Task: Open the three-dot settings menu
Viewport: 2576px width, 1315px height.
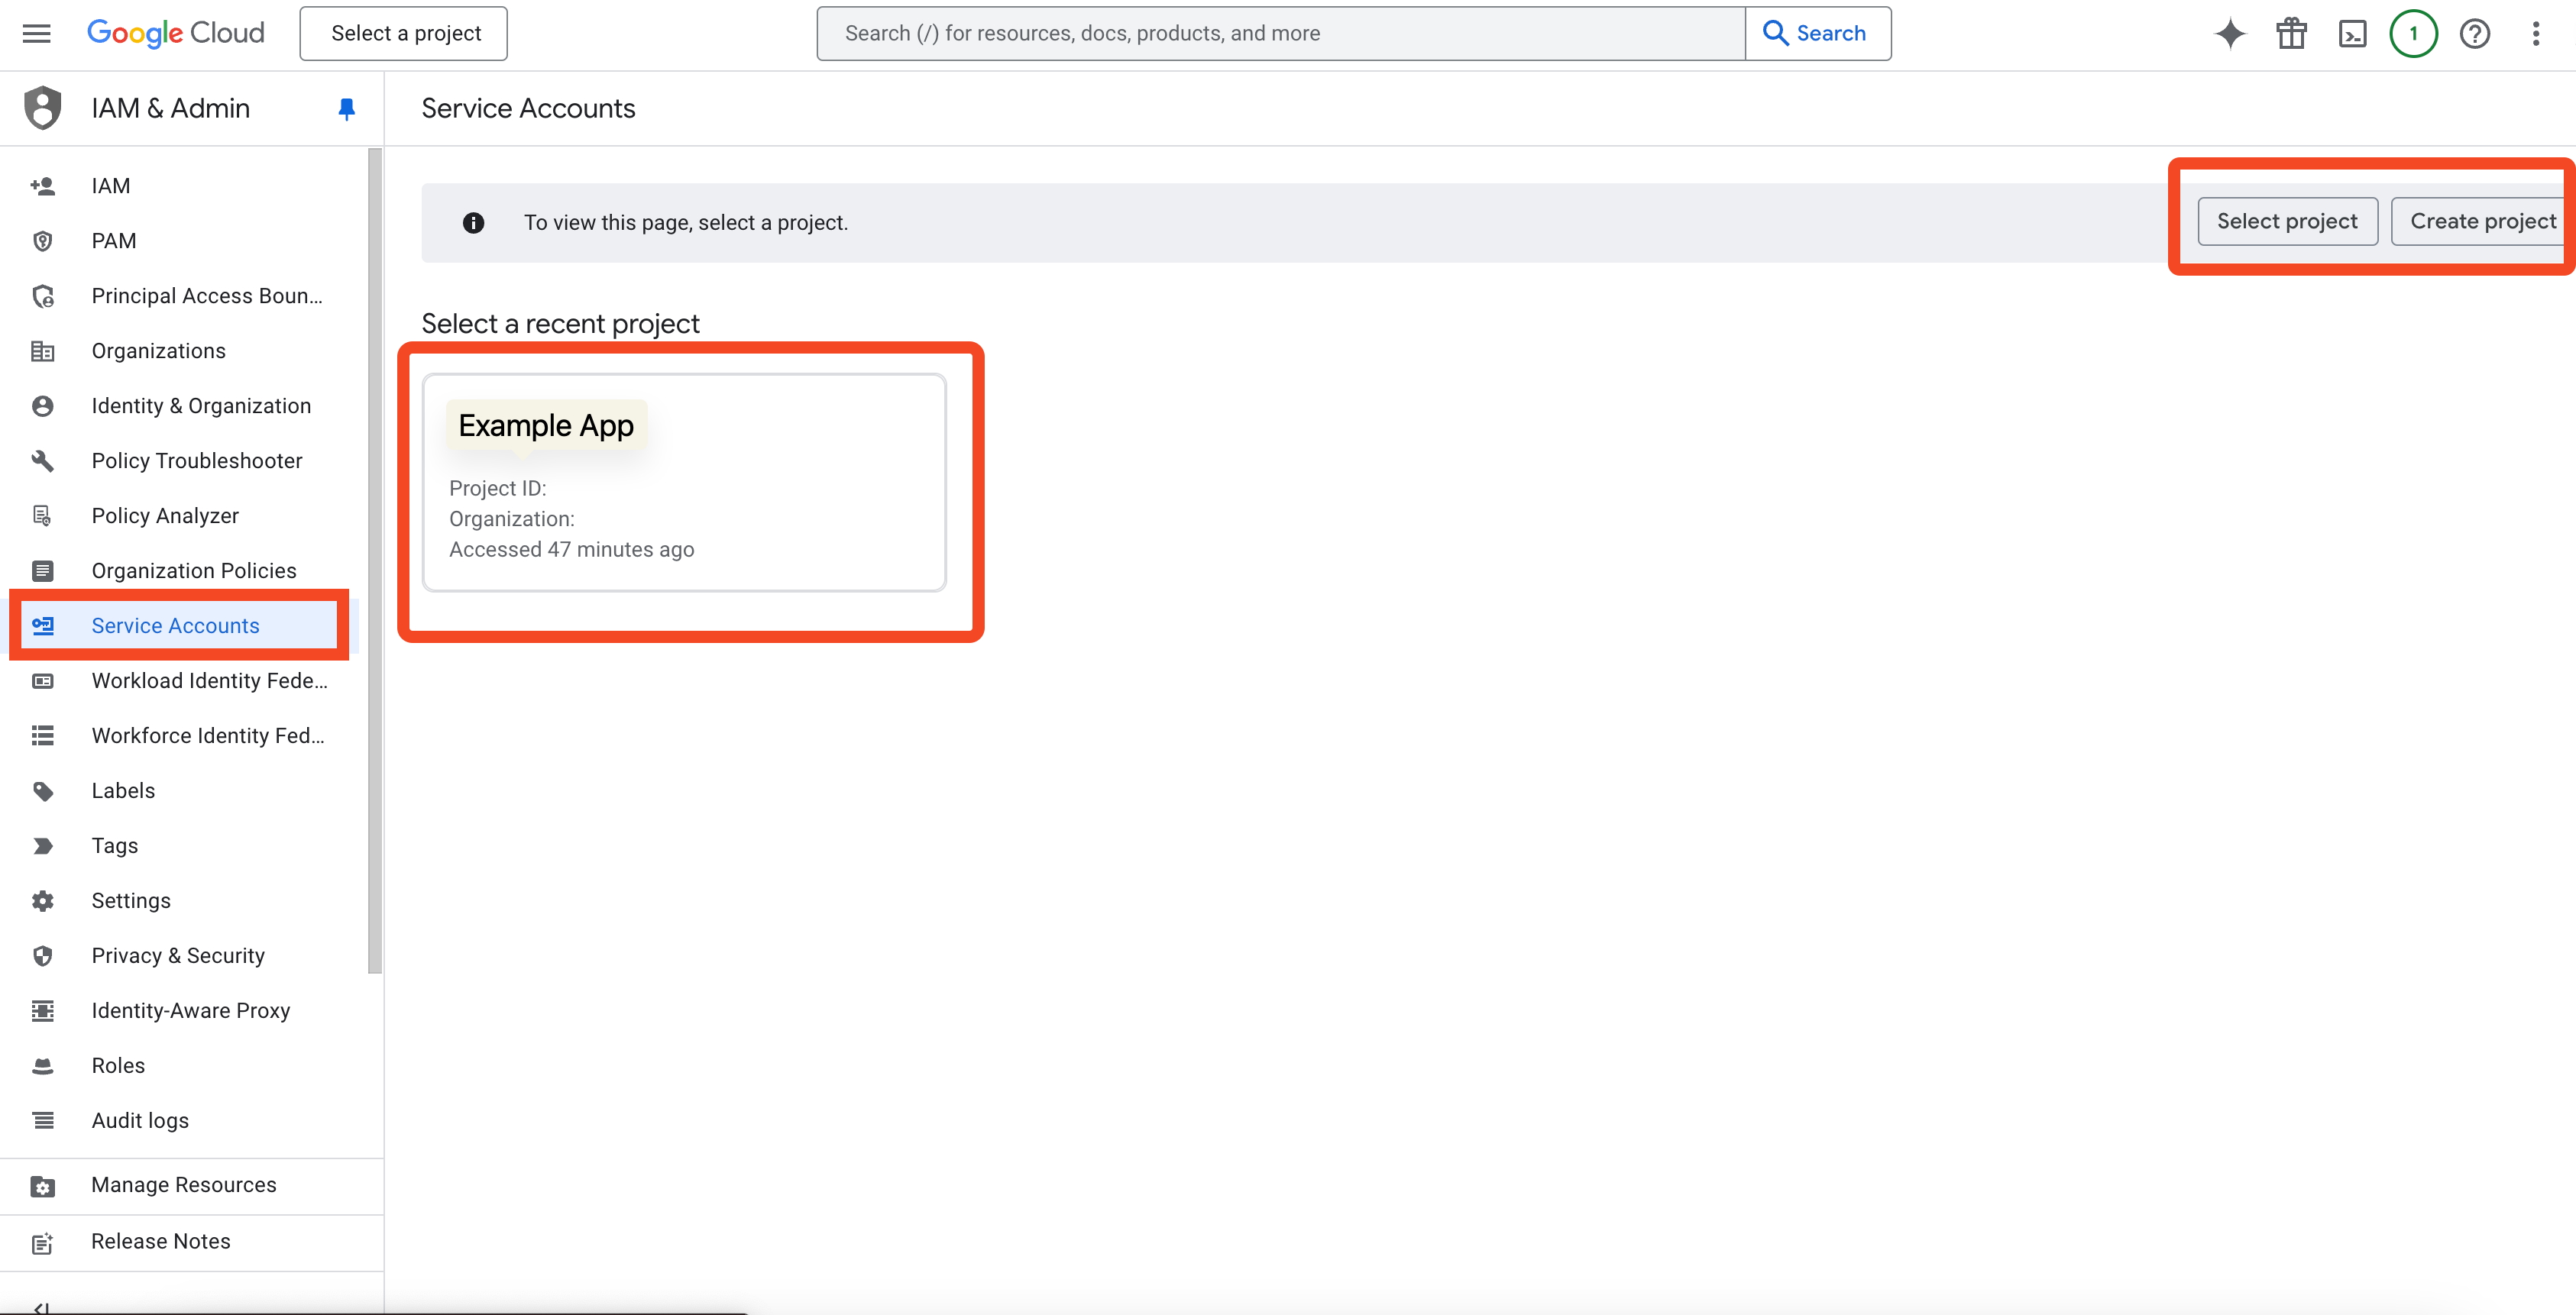Action: coord(2536,34)
